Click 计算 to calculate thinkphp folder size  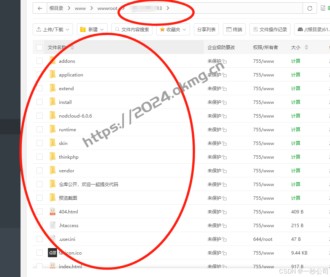296,157
